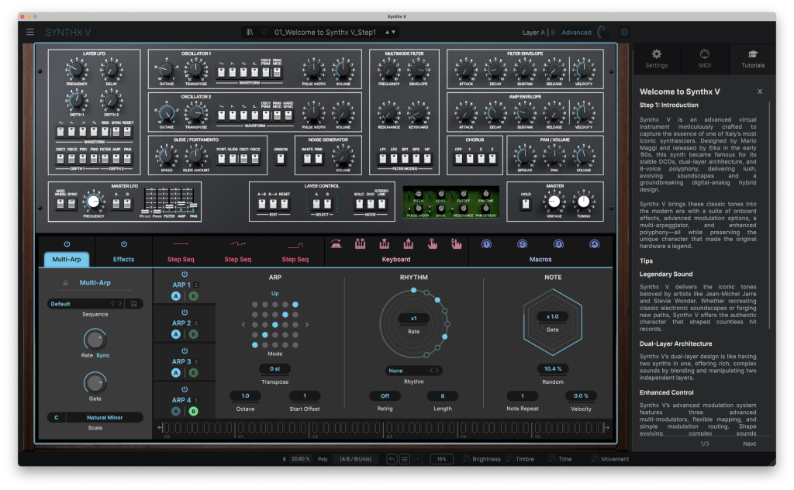Click the third pink keyboard icon
Viewport: 794px width, 490px height.
385,244
